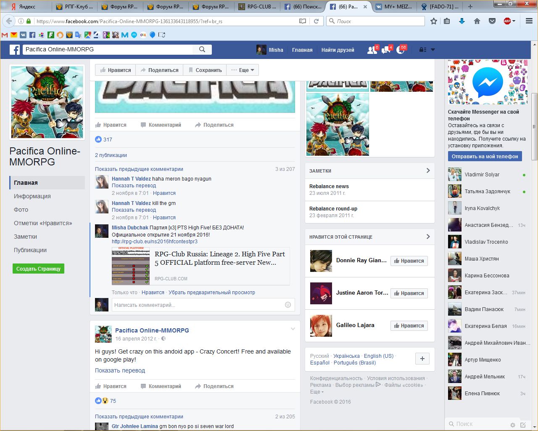Click Отправить на мой телефон button
538x431 pixels.
pyautogui.click(x=485, y=156)
